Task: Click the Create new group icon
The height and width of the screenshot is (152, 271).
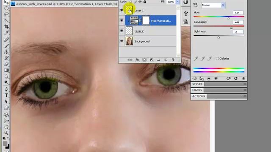Action: click(x=159, y=60)
